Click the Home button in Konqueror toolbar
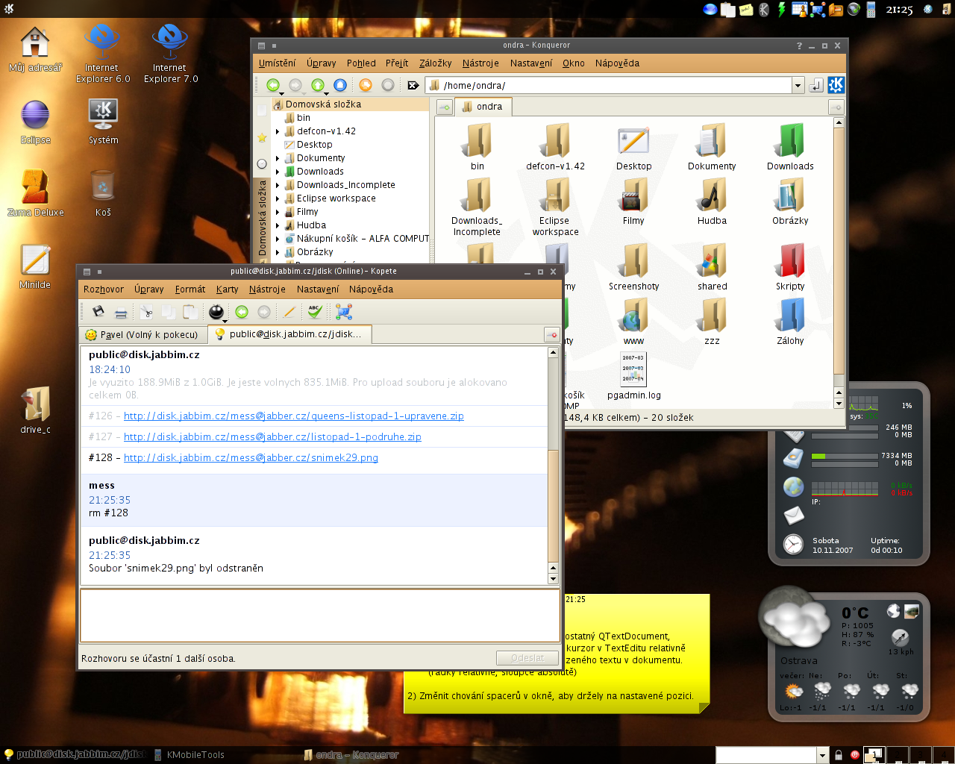This screenshot has height=764, width=955. point(340,85)
